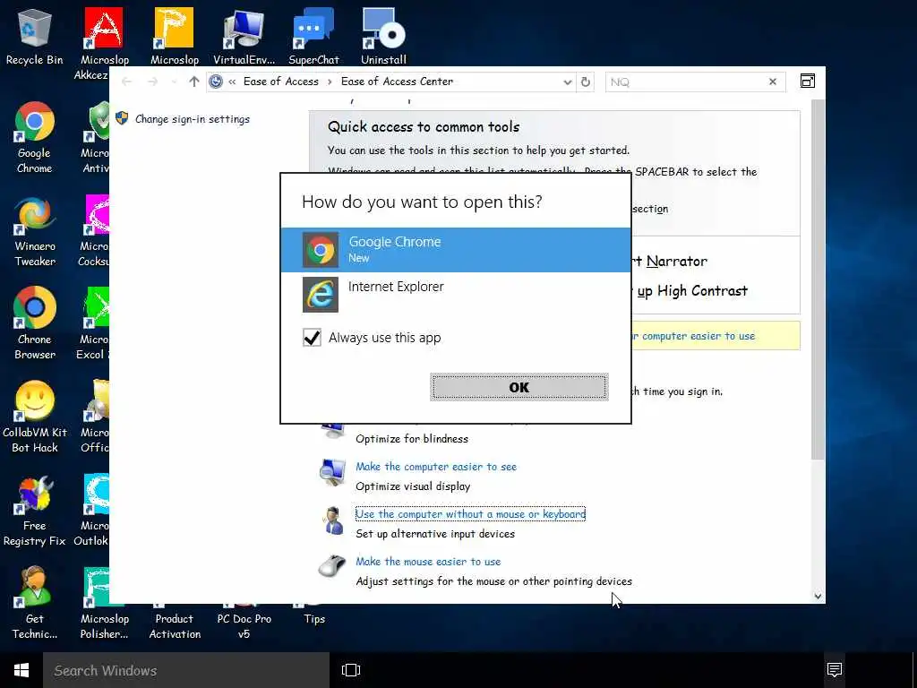Click the mouse icon beside Make the mouse easier to use
Screen dimensions: 917x688
coord(332,566)
